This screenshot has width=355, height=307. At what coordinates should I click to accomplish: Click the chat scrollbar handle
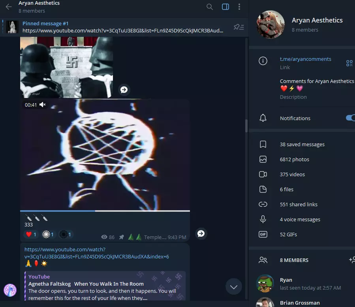click(x=246, y=126)
